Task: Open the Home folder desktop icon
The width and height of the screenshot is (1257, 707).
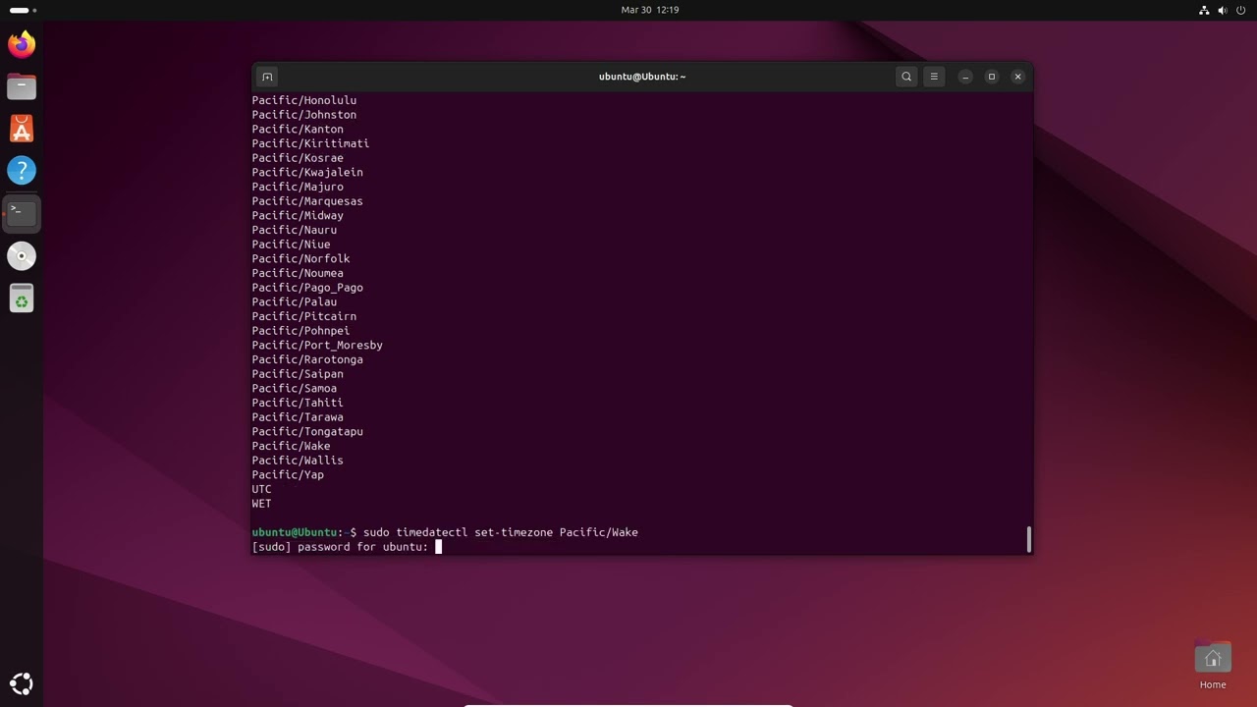Action: [1213, 665]
